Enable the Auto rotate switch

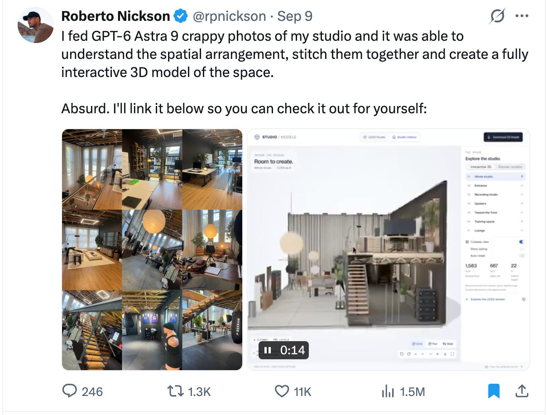coord(522,256)
